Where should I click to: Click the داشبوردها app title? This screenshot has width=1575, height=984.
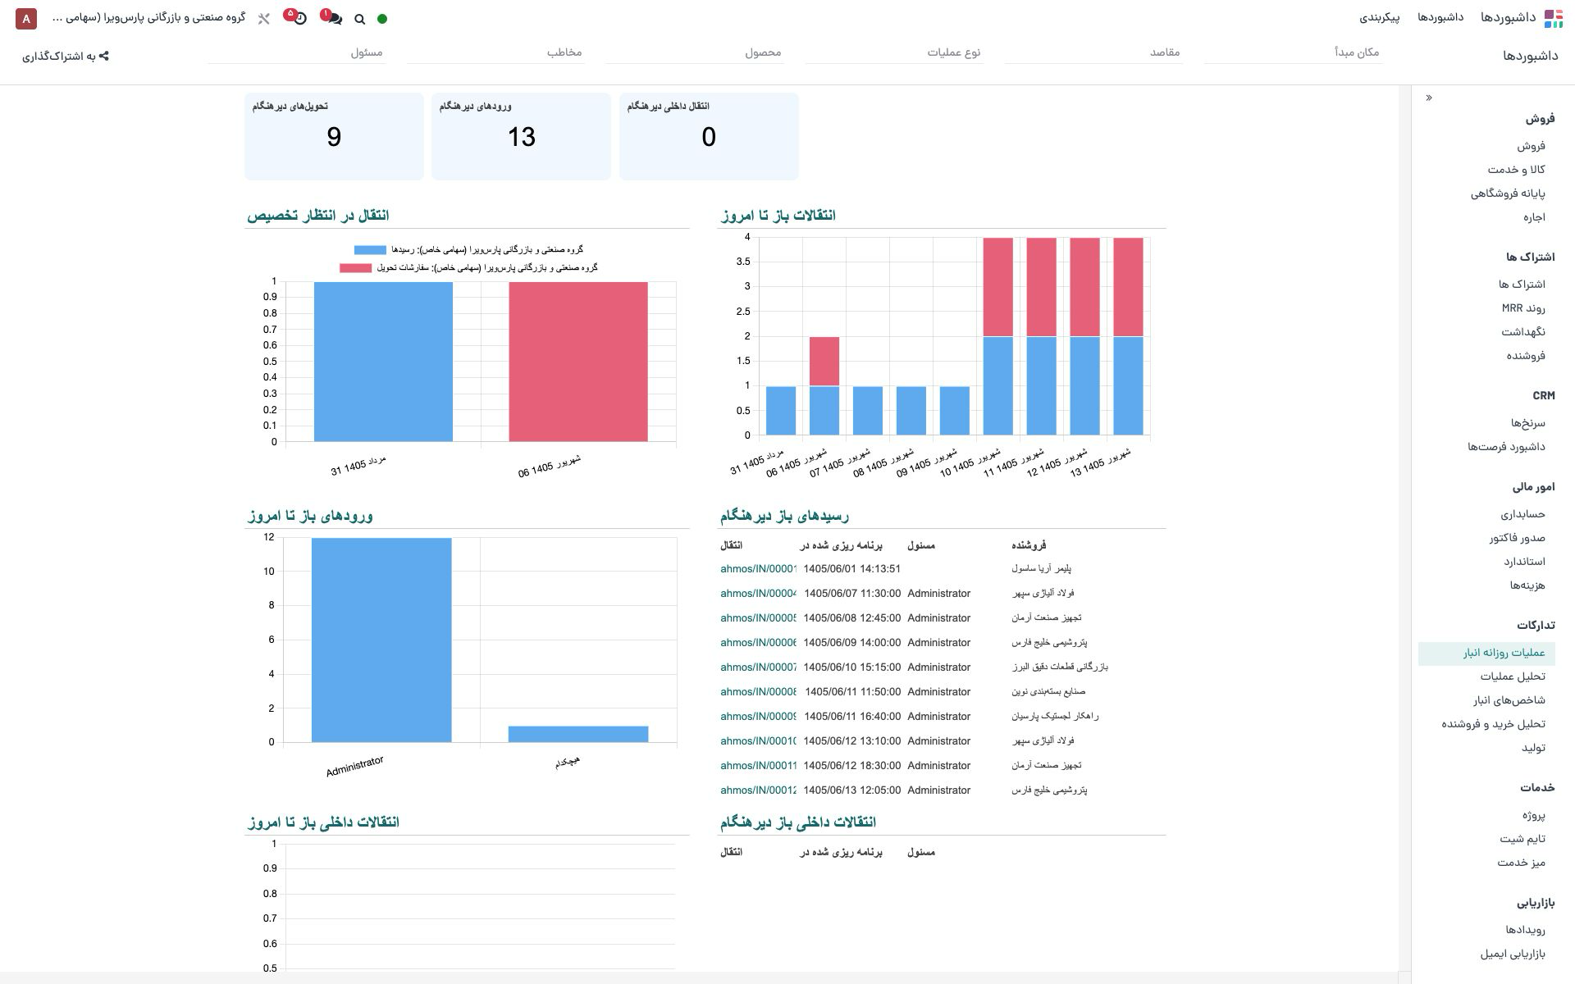(x=1508, y=17)
